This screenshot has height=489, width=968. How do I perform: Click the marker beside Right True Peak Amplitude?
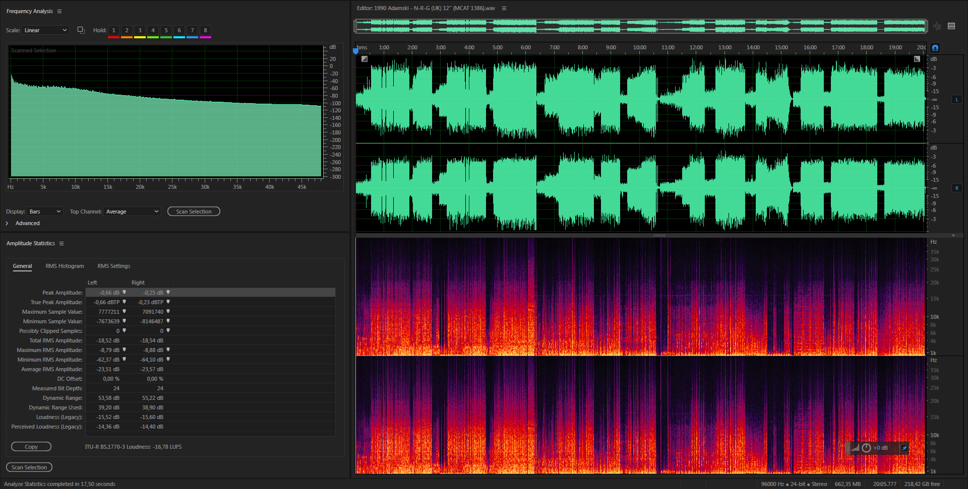pos(168,302)
